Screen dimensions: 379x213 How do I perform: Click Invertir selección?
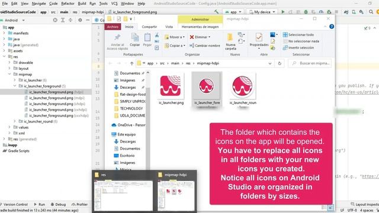[x=298, y=48]
